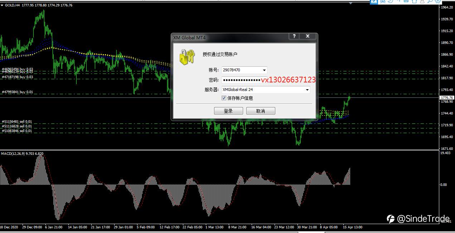Image resolution: width=455 pixels, height=233 pixels.
Task: Switch the IME 英 language mode icon
Action: point(383,1)
